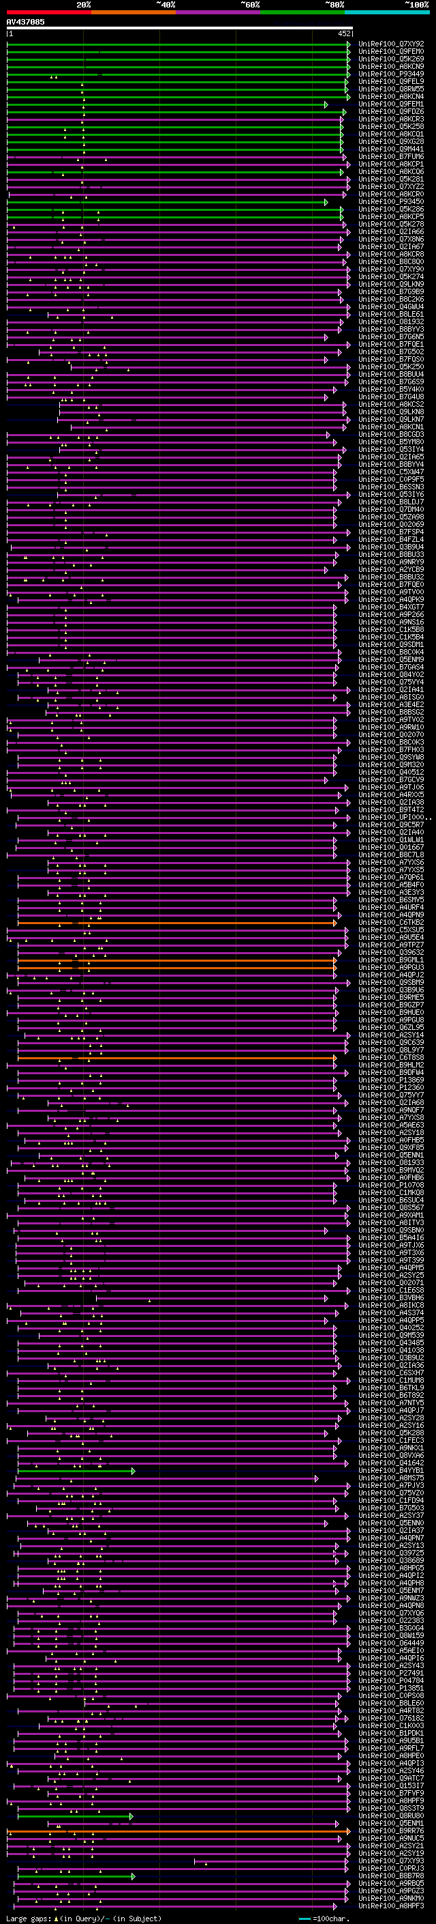This screenshot has height=1924, width=436.
Task: Select label UniRef100_Q9M441
Action: (x=391, y=149)
